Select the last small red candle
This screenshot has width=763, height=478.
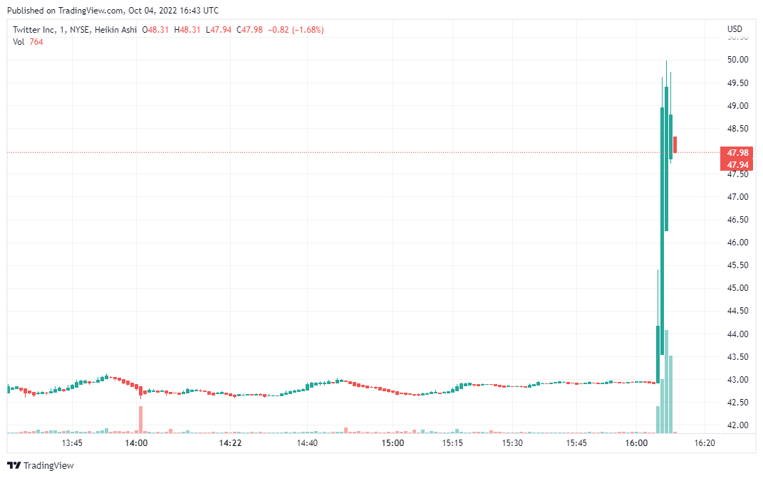point(675,144)
